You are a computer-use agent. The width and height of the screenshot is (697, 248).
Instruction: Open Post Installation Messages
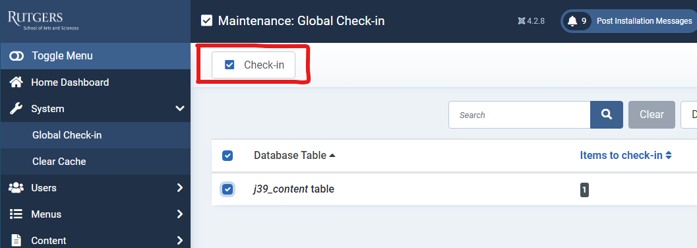tap(644, 21)
